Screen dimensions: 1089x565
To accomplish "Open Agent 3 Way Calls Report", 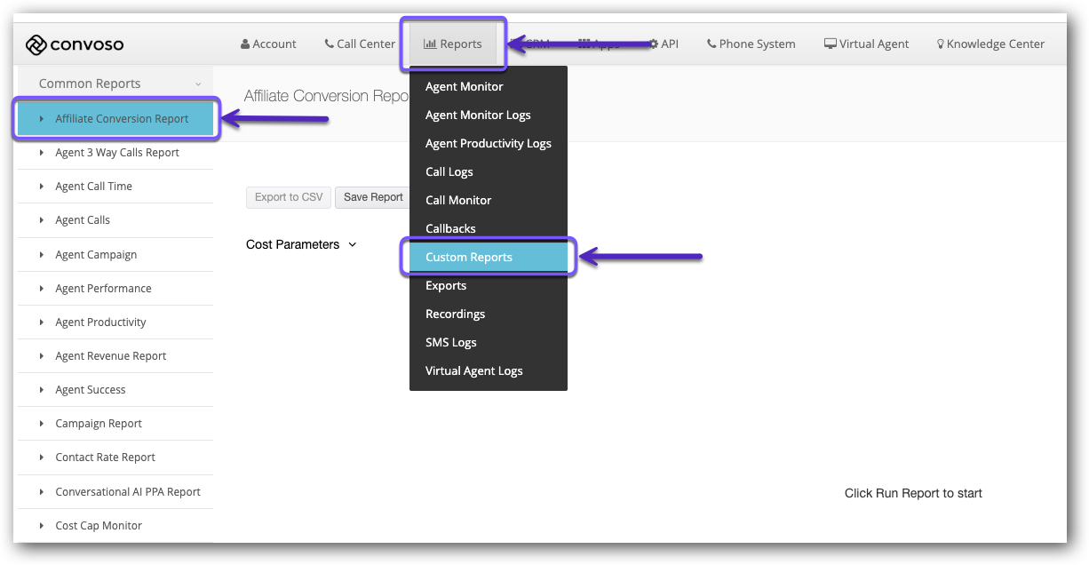I will (x=115, y=153).
